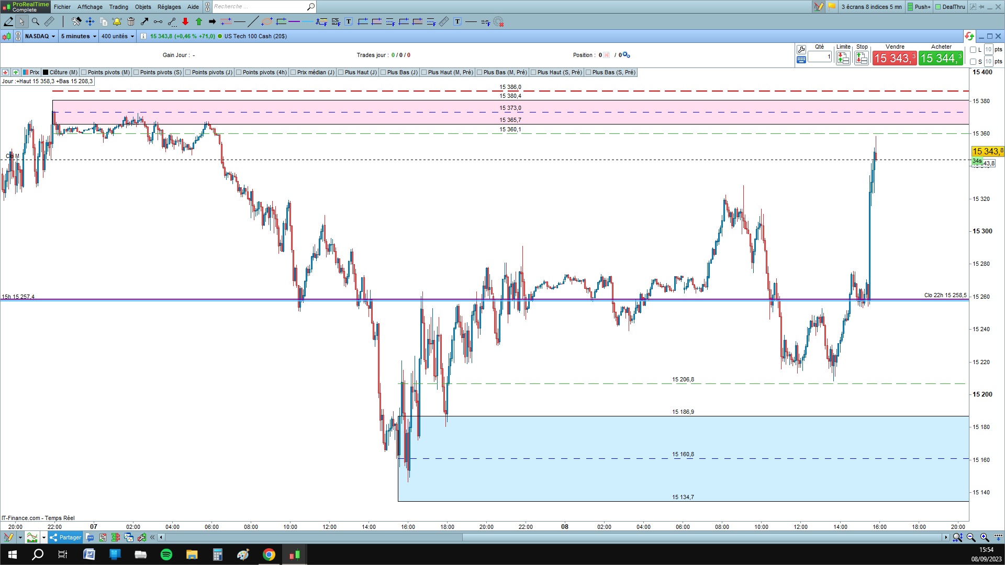Open the Affichage menu
The height and width of the screenshot is (565, 1005).
click(90, 7)
